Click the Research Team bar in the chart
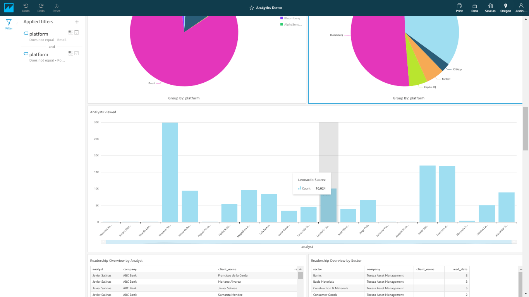 (170, 172)
